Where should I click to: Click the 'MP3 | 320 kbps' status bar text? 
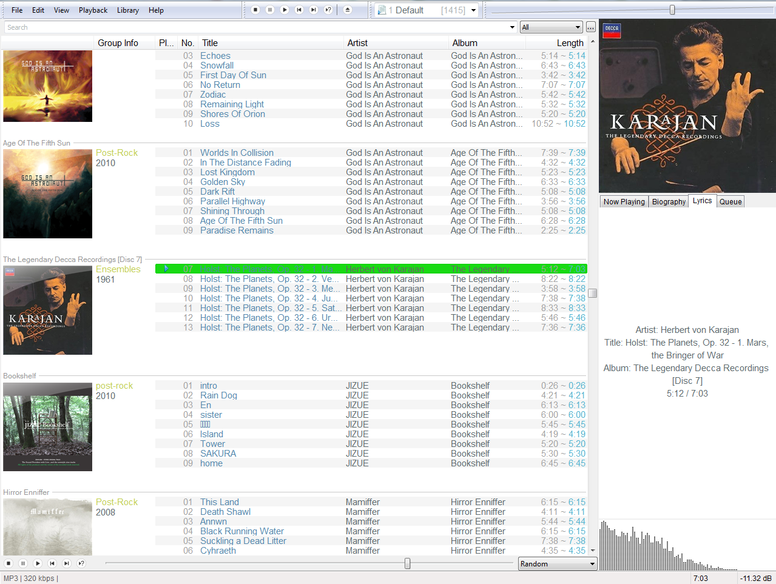point(31,579)
